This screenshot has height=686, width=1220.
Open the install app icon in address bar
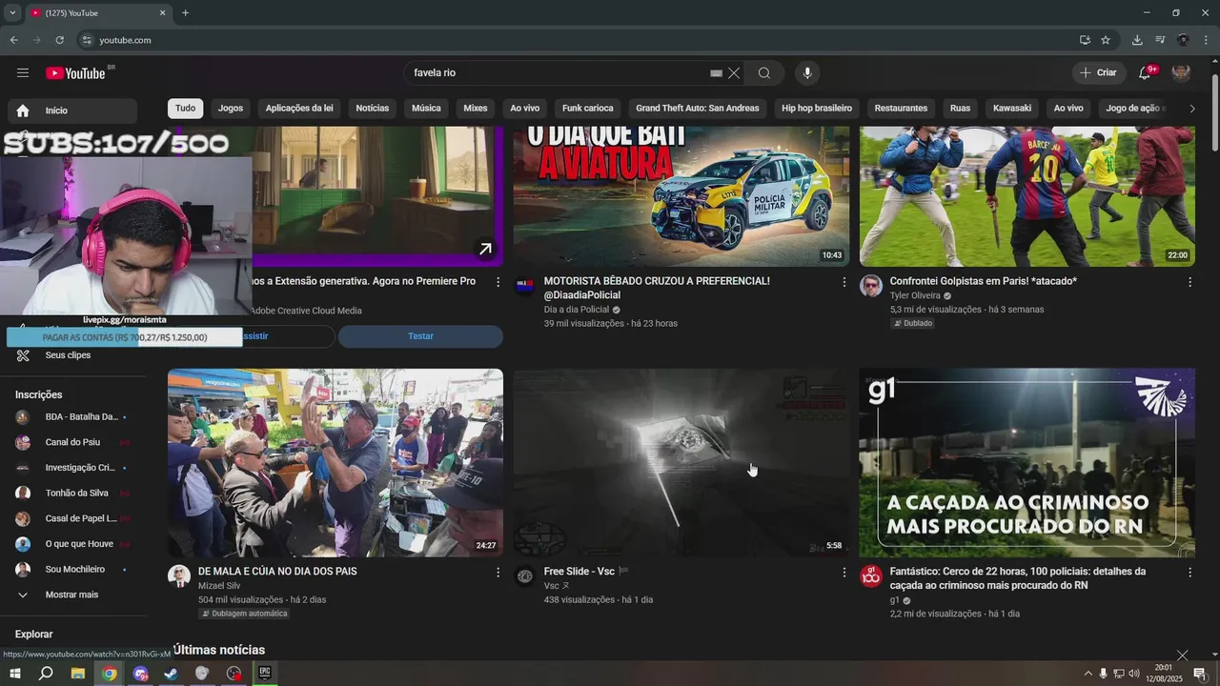click(x=1085, y=40)
